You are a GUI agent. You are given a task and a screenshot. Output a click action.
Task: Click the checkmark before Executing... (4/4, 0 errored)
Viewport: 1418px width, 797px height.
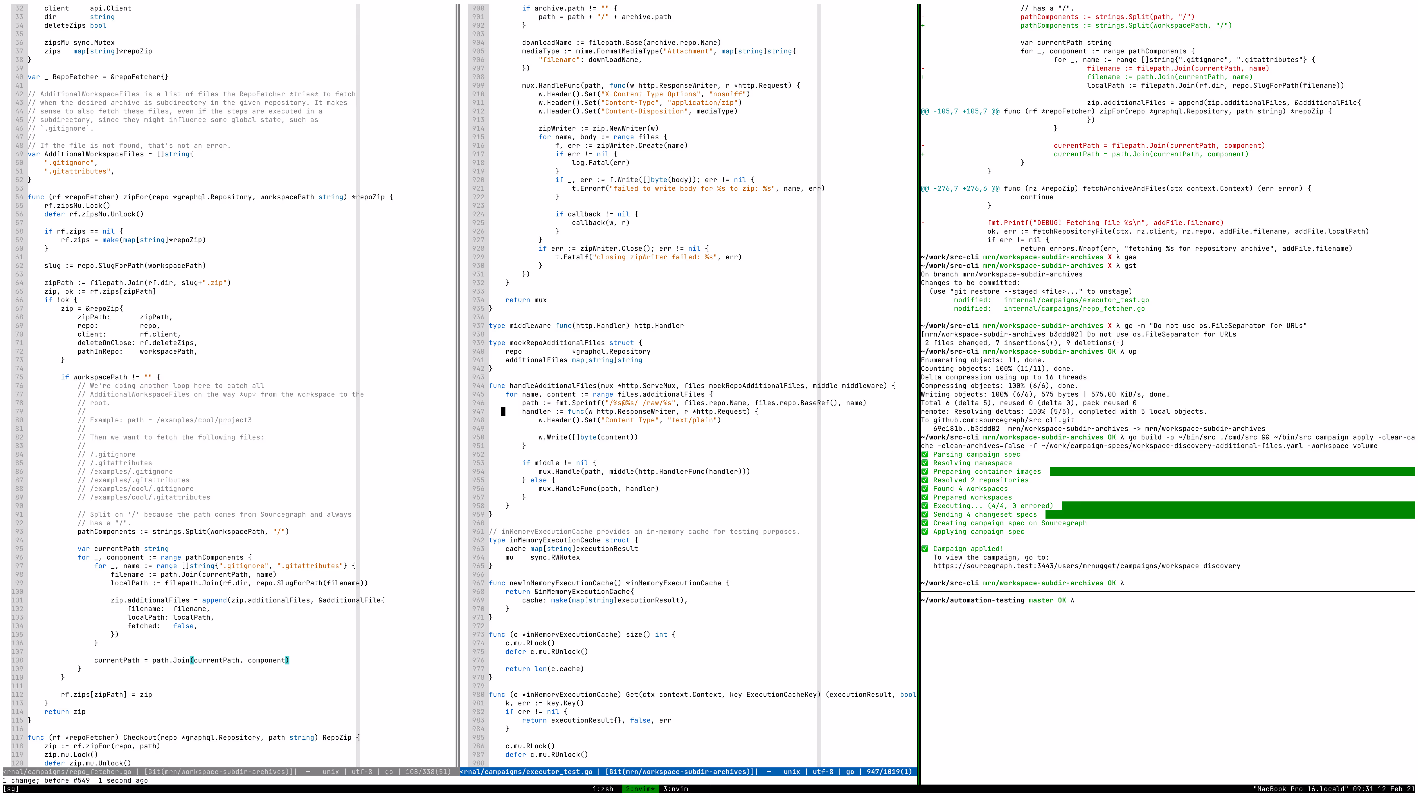pos(925,506)
